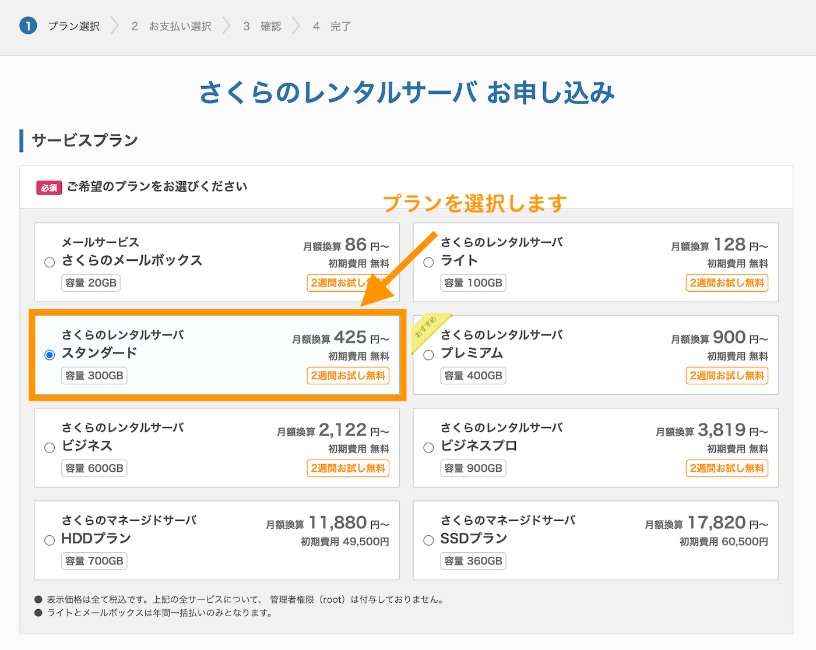Click the 月額換算 11,880 円〜 price
Image resolution: width=816 pixels, height=650 pixels.
(x=328, y=523)
